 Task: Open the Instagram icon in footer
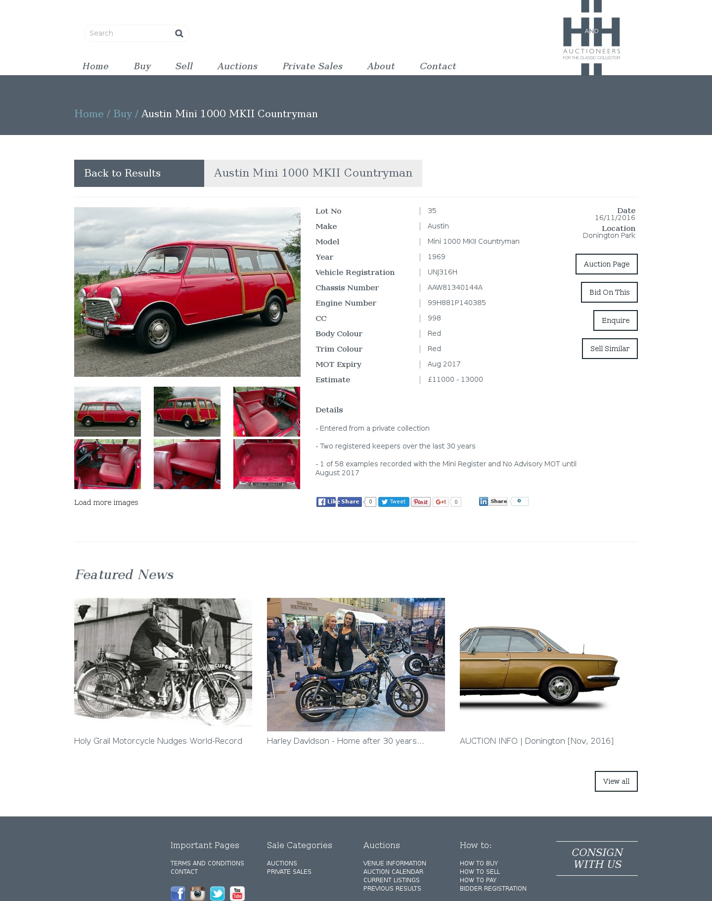[198, 893]
